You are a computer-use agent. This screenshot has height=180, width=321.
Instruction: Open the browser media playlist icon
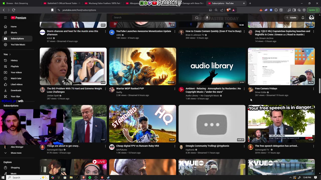pyautogui.click(x=289, y=10)
